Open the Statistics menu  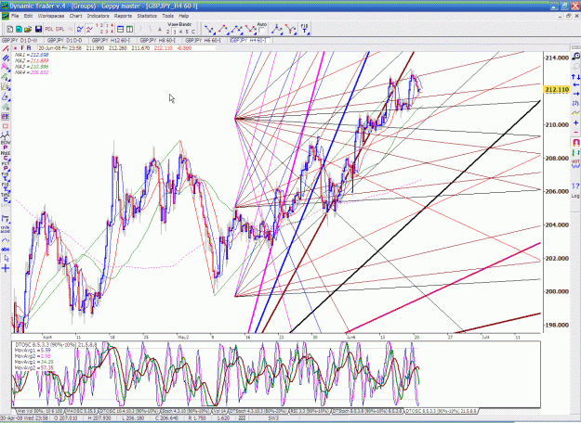[147, 16]
